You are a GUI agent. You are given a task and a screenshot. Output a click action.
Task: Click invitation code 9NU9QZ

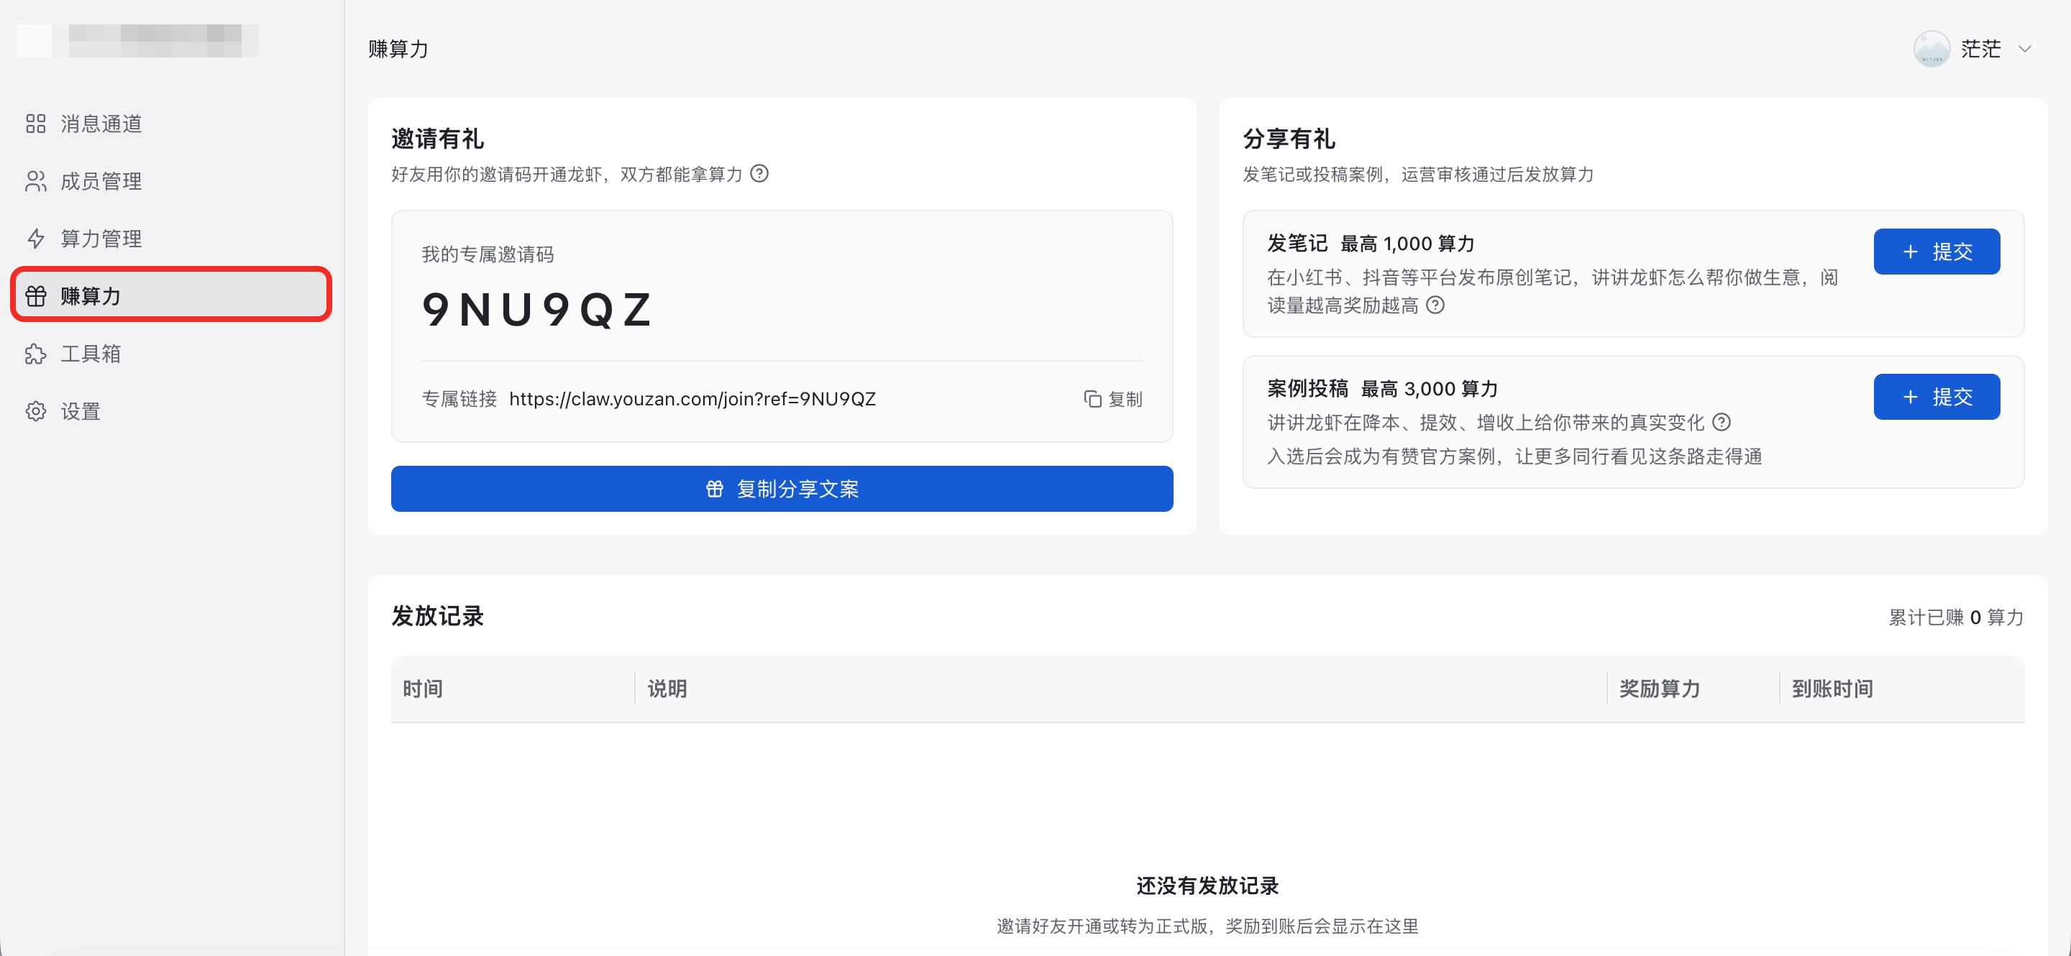[537, 310]
